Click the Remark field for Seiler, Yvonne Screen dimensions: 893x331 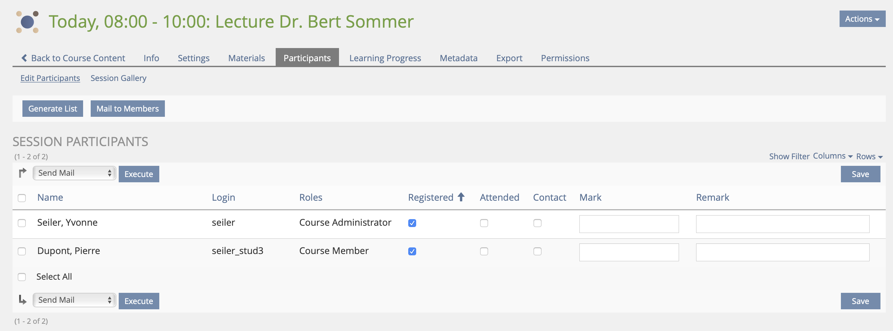[782, 224]
